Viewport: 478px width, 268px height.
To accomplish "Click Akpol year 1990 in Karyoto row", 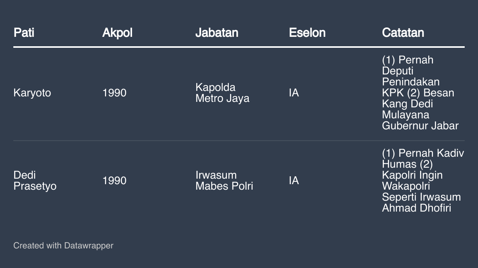I will click(114, 93).
